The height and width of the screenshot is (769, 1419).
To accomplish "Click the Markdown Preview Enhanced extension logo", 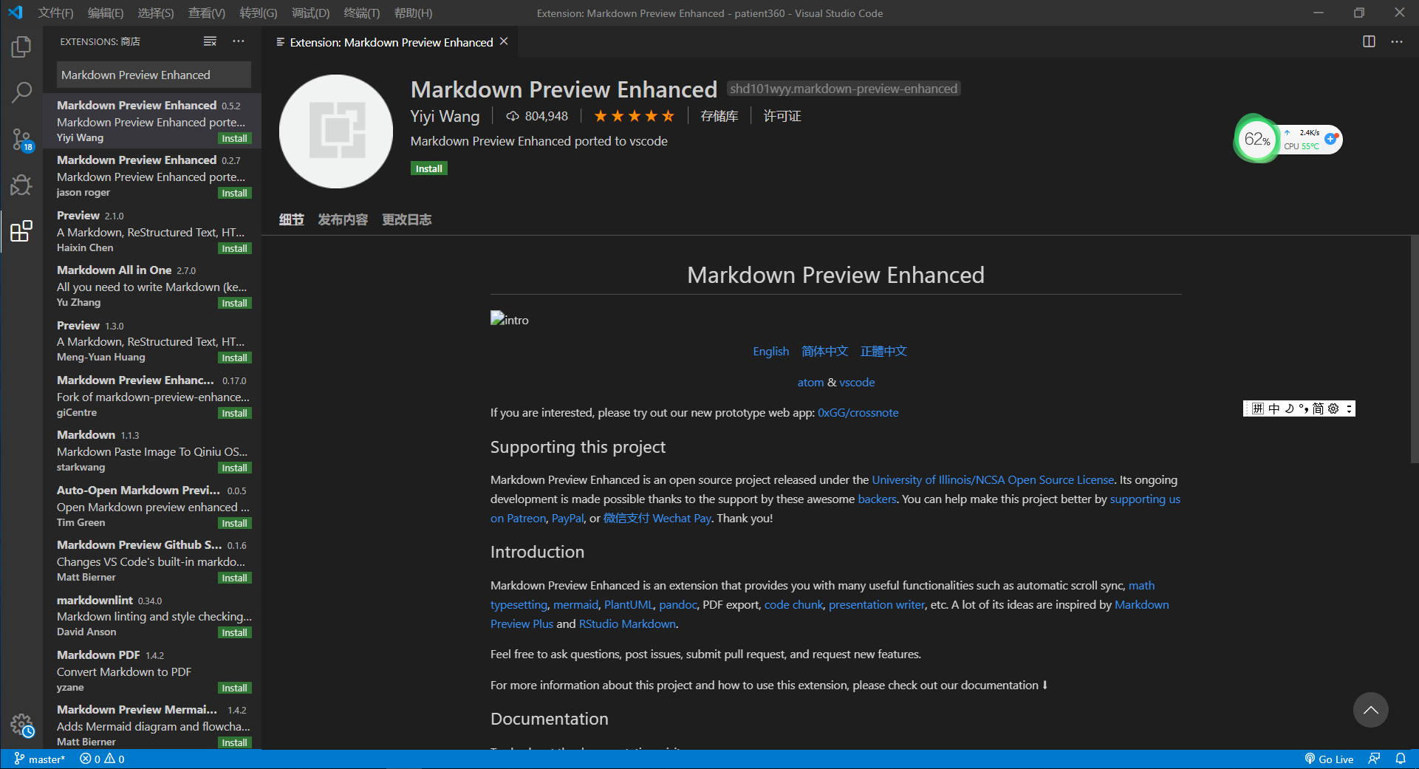I will [336, 131].
